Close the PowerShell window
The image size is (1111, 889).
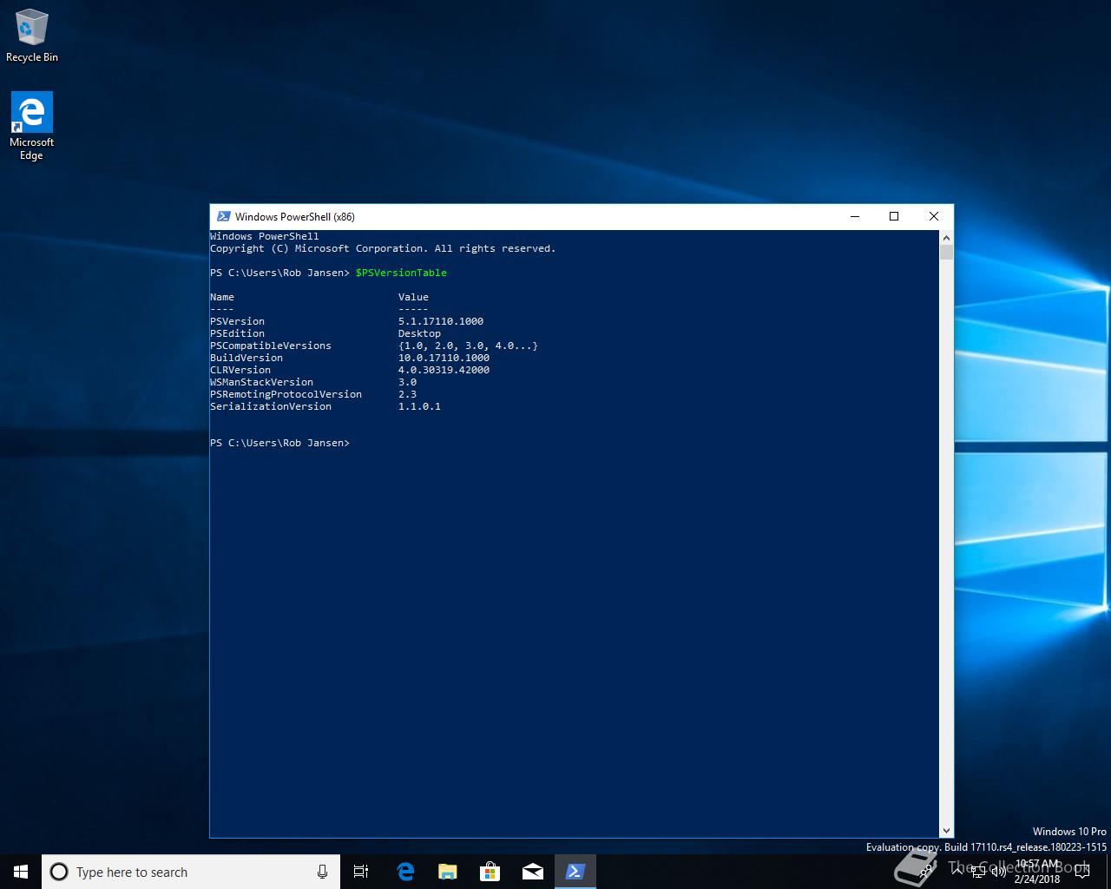coord(934,217)
